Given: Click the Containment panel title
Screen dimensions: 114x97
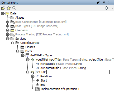Looking at the screenshot, I should click(9, 3).
